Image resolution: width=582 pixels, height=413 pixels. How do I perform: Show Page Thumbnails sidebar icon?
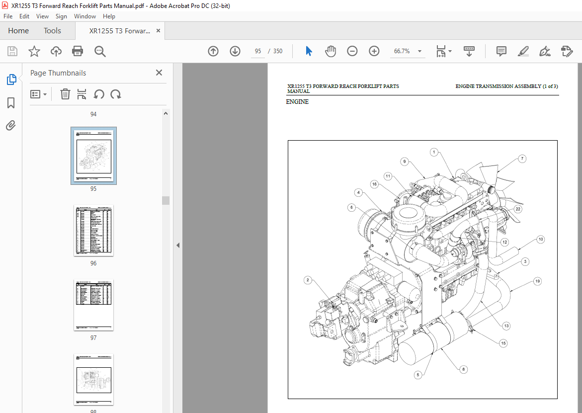click(11, 80)
